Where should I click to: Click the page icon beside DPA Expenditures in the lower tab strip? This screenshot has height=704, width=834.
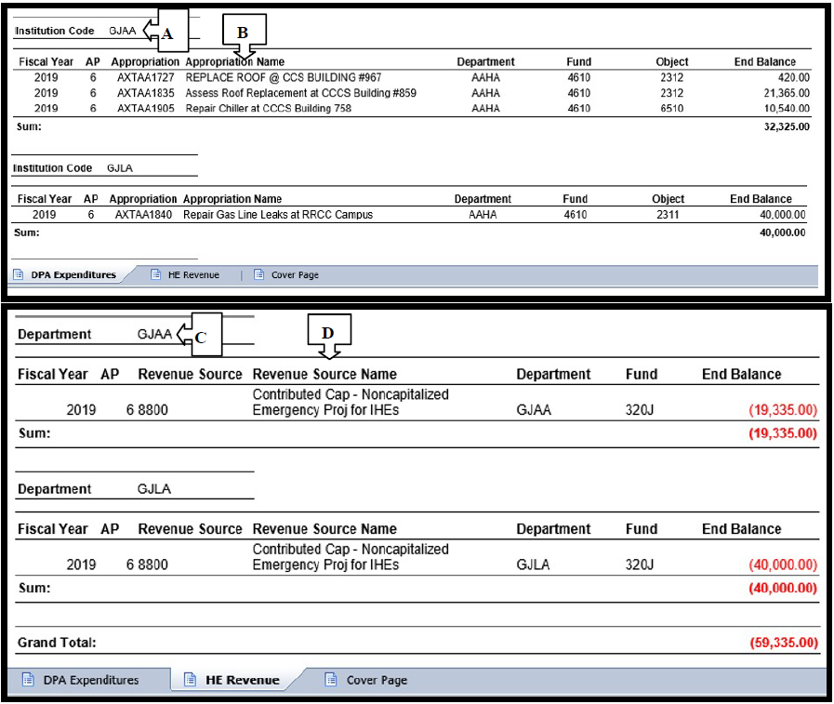[x=28, y=680]
